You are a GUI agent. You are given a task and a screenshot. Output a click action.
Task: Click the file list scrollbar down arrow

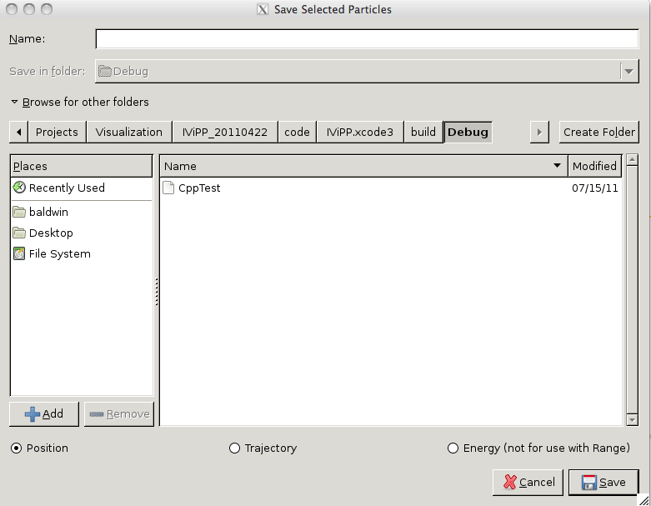click(632, 419)
